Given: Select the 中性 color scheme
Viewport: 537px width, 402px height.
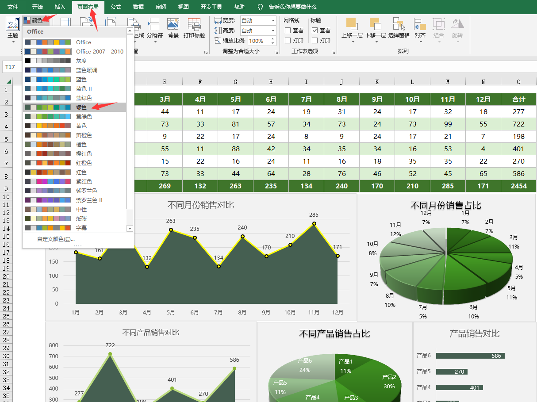Looking at the screenshot, I should [x=75, y=209].
